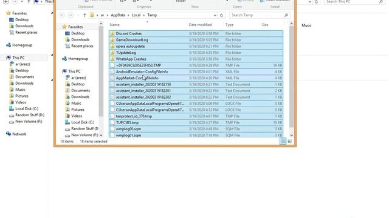The height and width of the screenshot is (218, 389).
Task: Open Videos in Temp window sidebar
Action: click(x=74, y=116)
